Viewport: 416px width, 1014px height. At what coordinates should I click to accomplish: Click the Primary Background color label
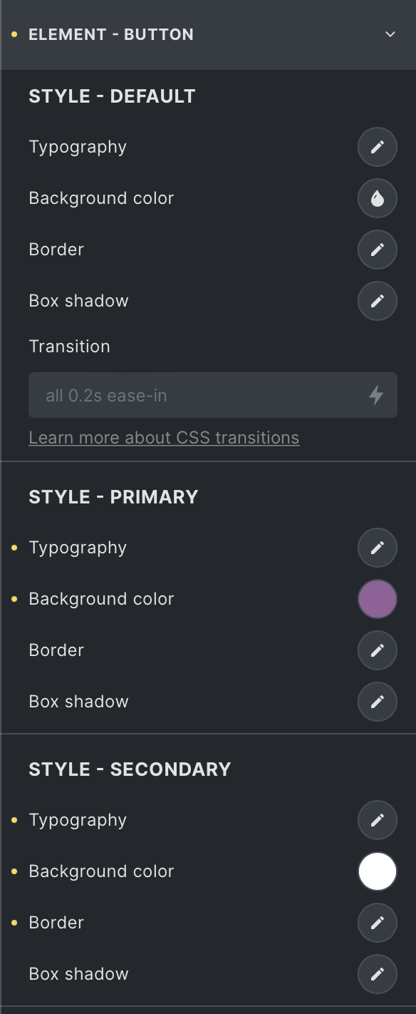click(101, 599)
